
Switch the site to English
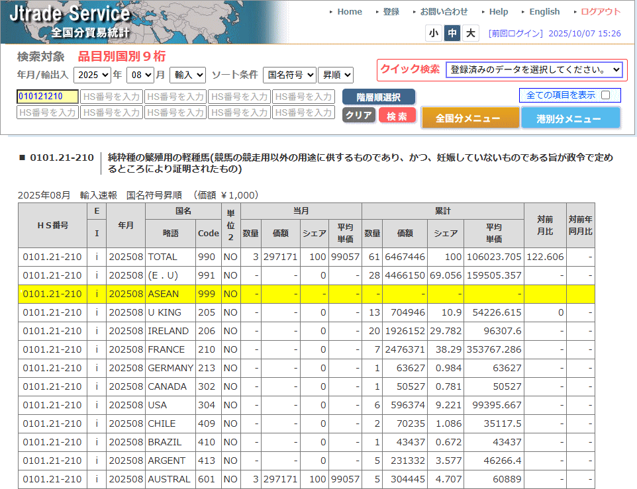[544, 11]
